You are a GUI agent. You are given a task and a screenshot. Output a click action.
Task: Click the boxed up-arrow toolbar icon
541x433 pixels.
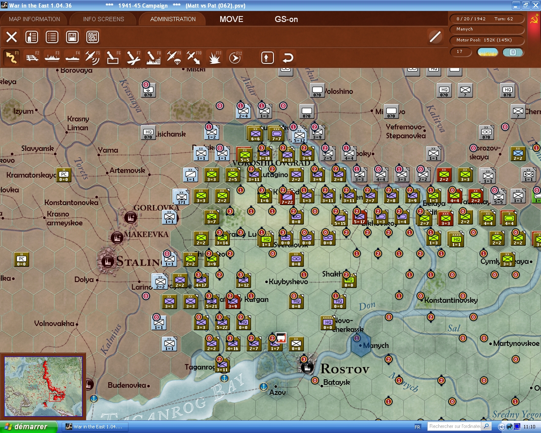pyautogui.click(x=267, y=58)
